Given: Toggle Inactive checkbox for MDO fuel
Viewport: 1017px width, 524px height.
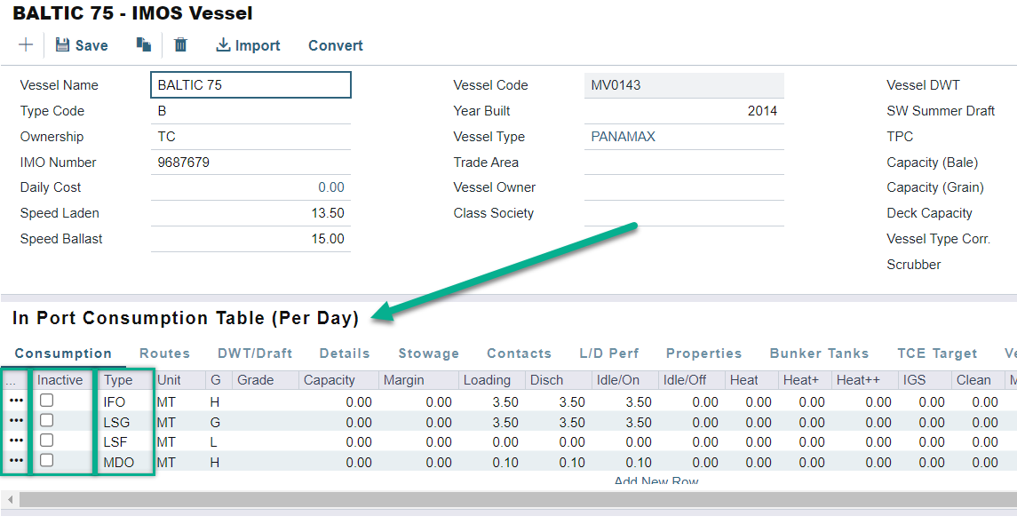Looking at the screenshot, I should 47,460.
